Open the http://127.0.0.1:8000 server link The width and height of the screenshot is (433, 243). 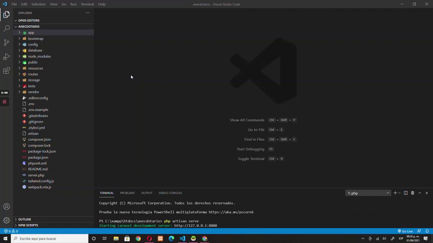coord(196,225)
